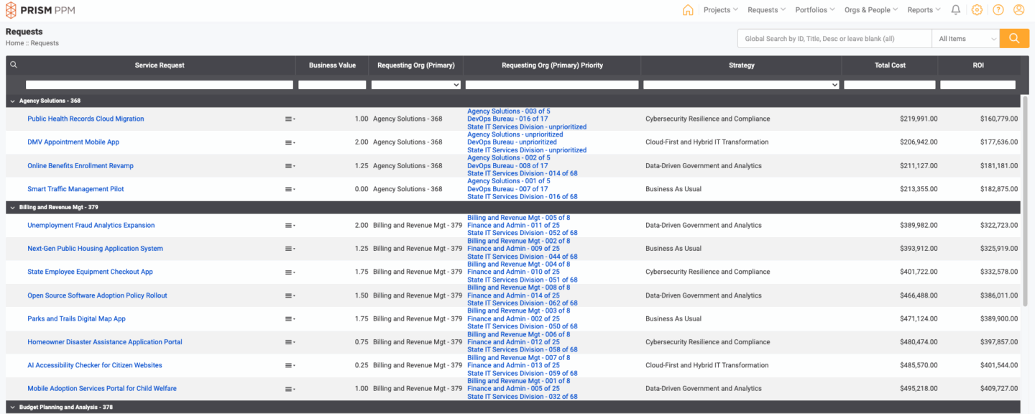The width and height of the screenshot is (1035, 414).
Task: Click the help question mark icon
Action: click(998, 10)
